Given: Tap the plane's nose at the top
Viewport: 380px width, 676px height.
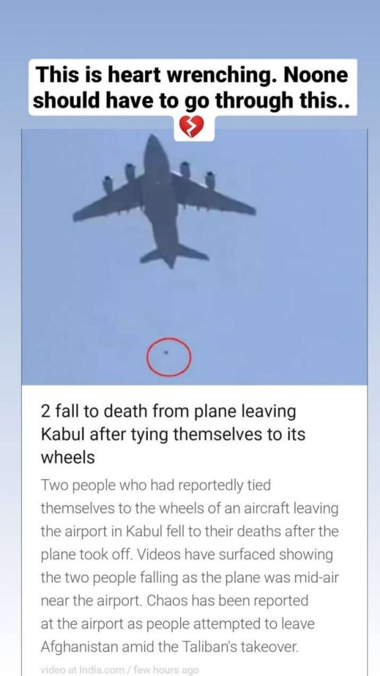Looking at the screenshot, I should 153,143.
